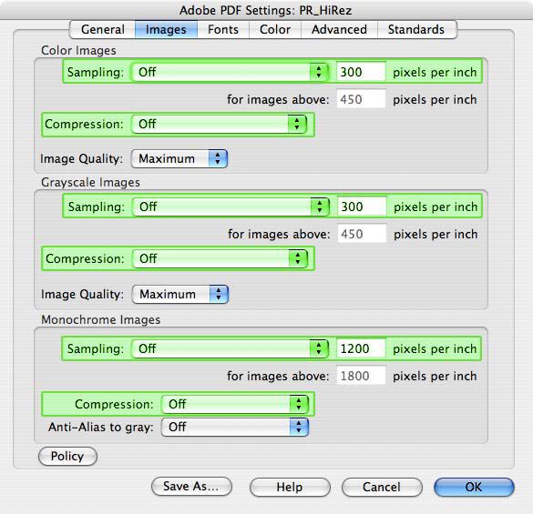
Task: Open Grayscale Image Quality Maximum dropdown
Action: coord(180,294)
